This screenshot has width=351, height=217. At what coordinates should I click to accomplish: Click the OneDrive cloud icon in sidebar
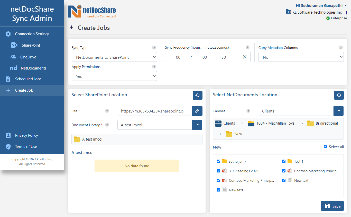(13, 57)
